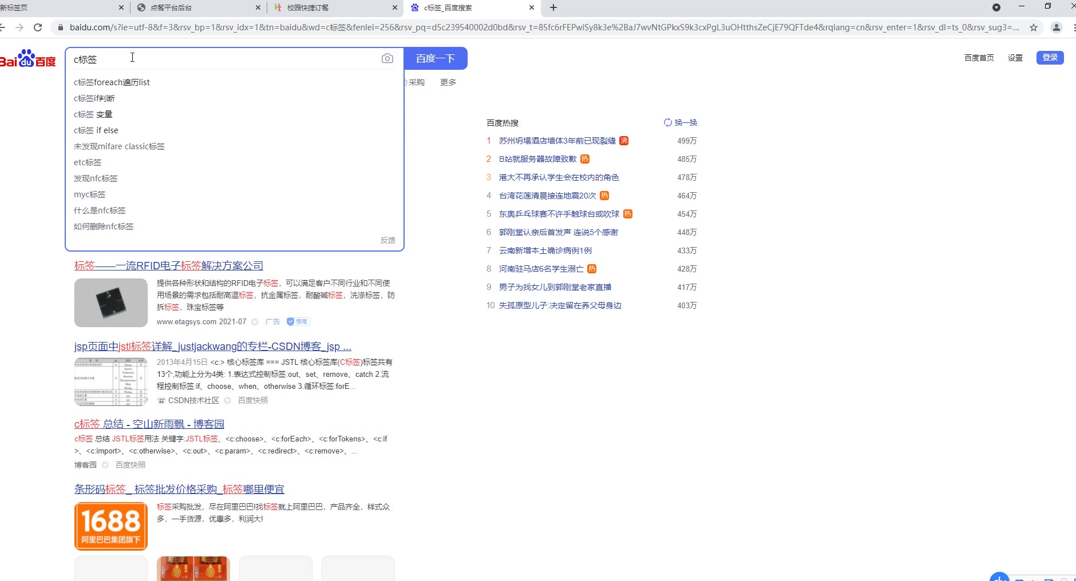This screenshot has width=1076, height=581.
Task: Open the 设置 link
Action: [x=1015, y=58]
